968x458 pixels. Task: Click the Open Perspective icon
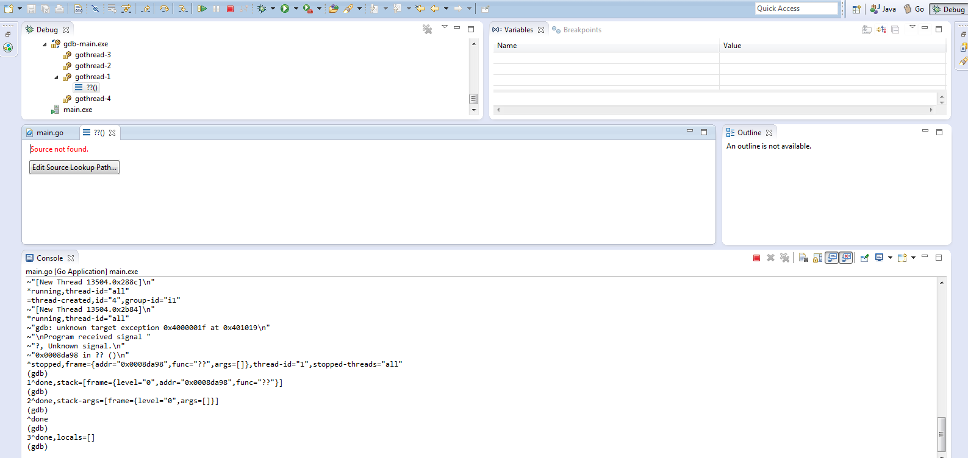coord(856,9)
